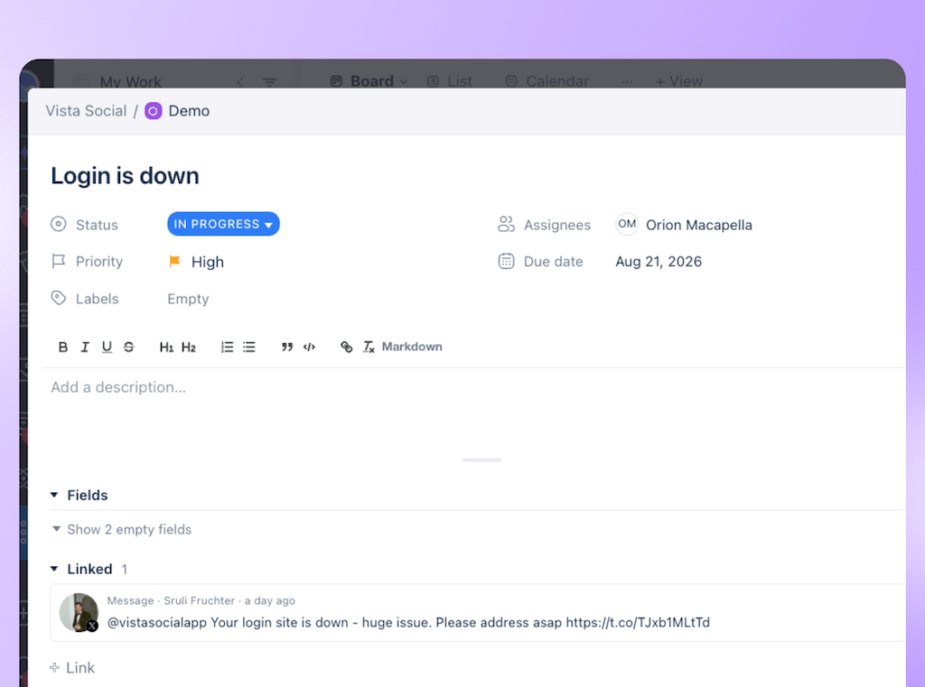The image size is (925, 687).
Task: Open more views ellipsis menu
Action: [627, 81]
